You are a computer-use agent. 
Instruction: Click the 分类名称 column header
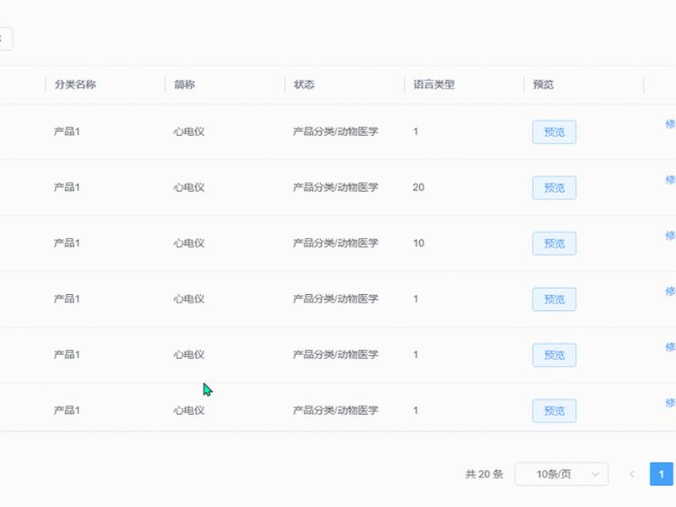[75, 84]
